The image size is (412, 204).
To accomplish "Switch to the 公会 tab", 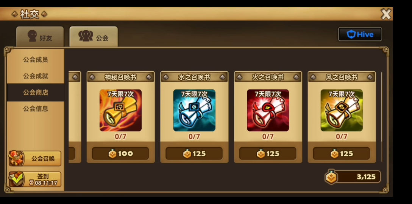I will 94,36.
